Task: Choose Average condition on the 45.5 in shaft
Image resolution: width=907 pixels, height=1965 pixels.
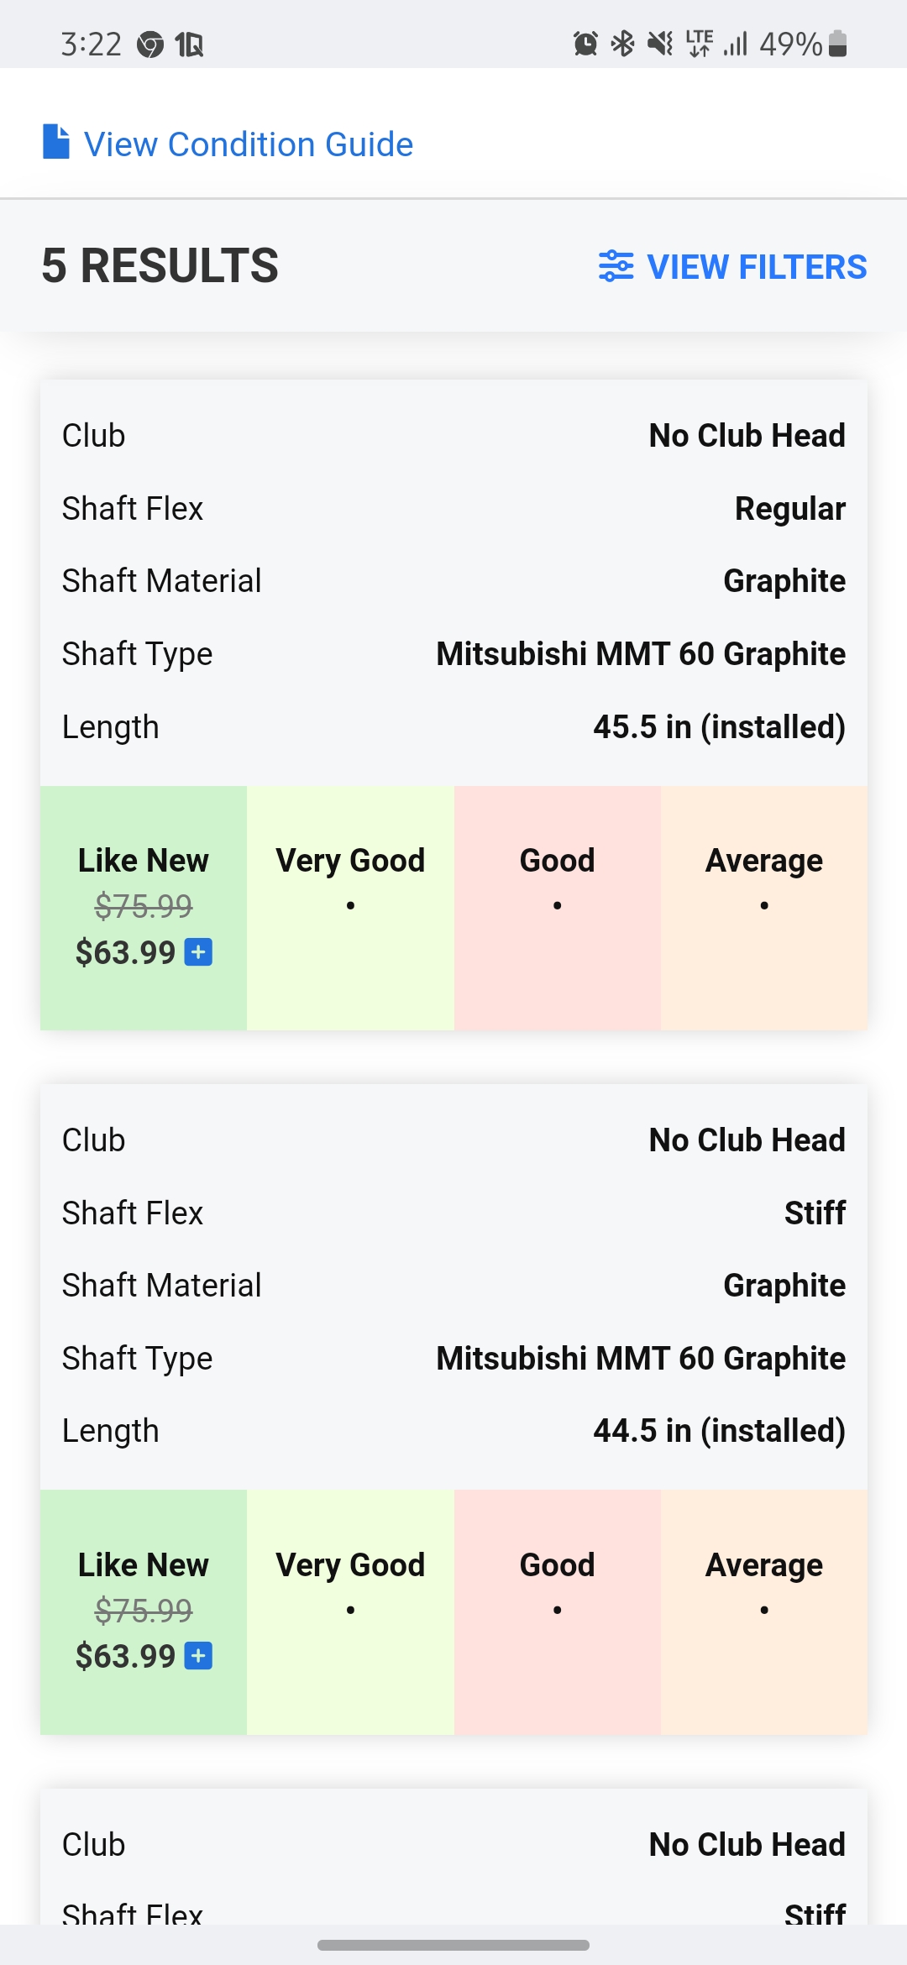Action: [x=763, y=907]
